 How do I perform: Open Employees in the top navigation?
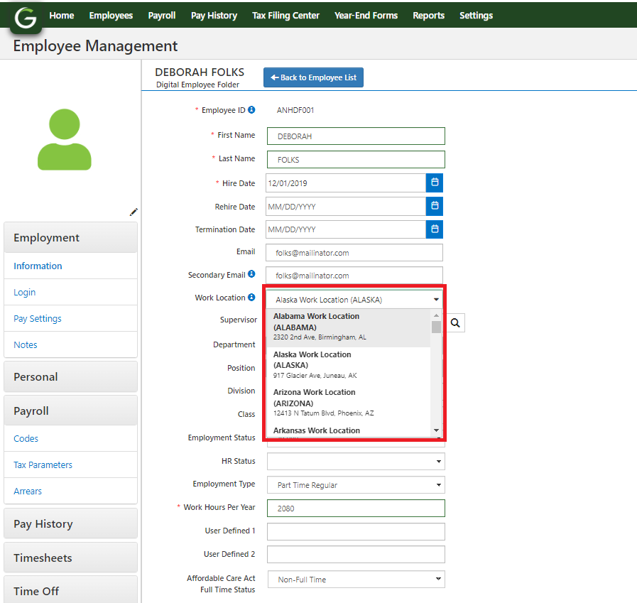click(111, 16)
